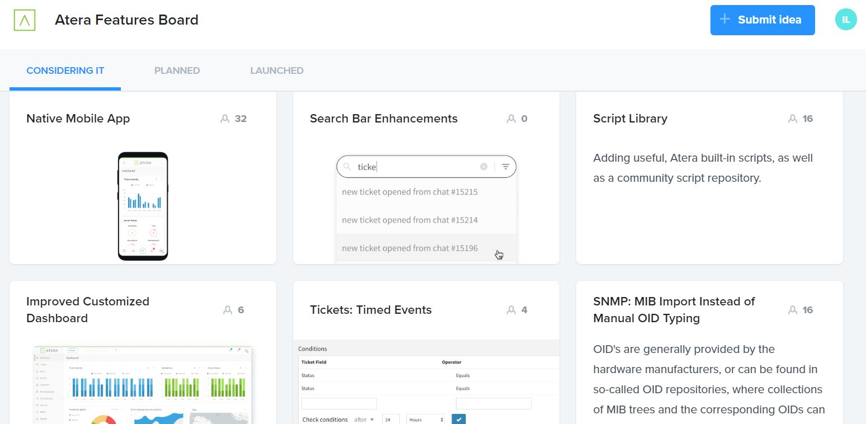Open the IL user avatar
Viewport: 866px width, 424px height.
pyautogui.click(x=846, y=20)
